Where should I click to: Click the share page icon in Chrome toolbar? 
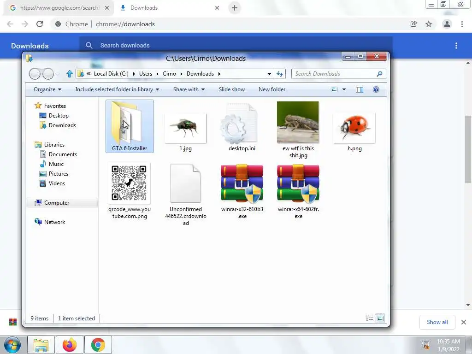coord(413,24)
